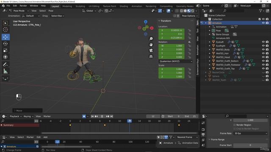Click the zoom magnifier viewport icon
Viewport: 271px width, 152px height.
pos(151,38)
